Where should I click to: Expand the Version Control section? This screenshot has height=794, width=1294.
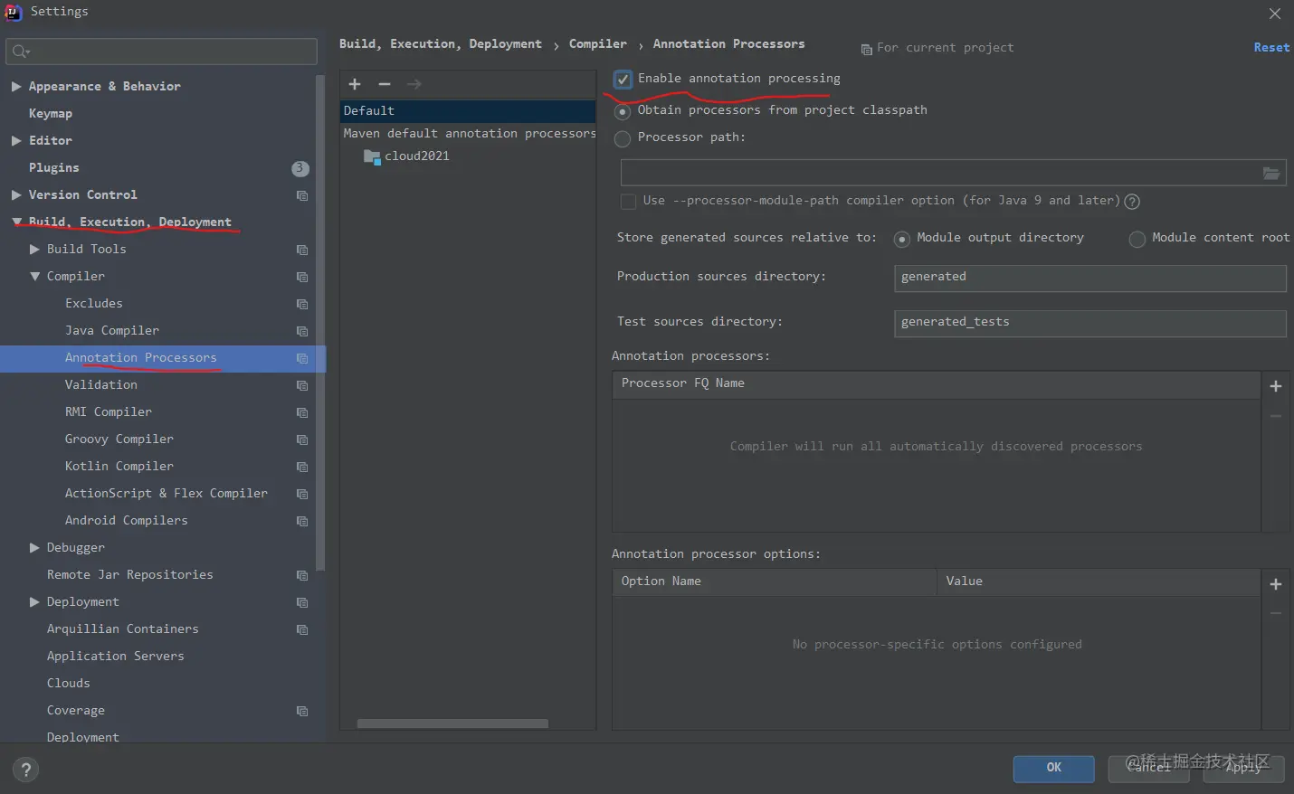(16, 194)
